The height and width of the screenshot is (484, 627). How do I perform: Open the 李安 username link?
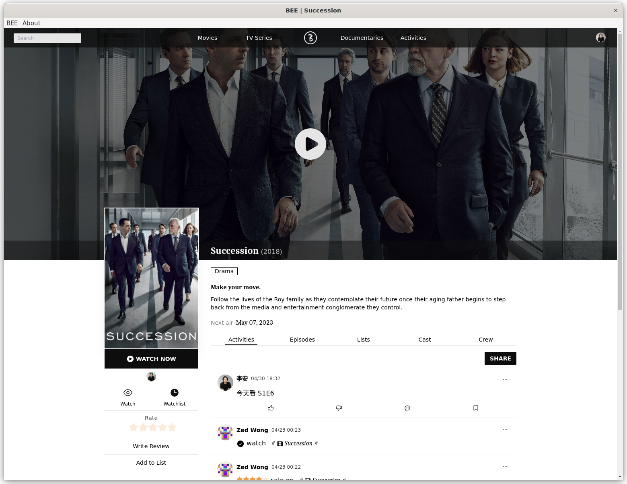click(242, 379)
